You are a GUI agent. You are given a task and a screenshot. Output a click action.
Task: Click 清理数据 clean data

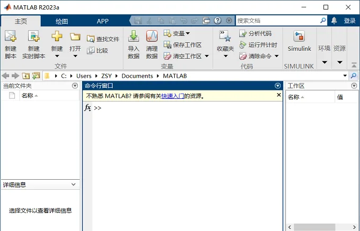pos(152,44)
